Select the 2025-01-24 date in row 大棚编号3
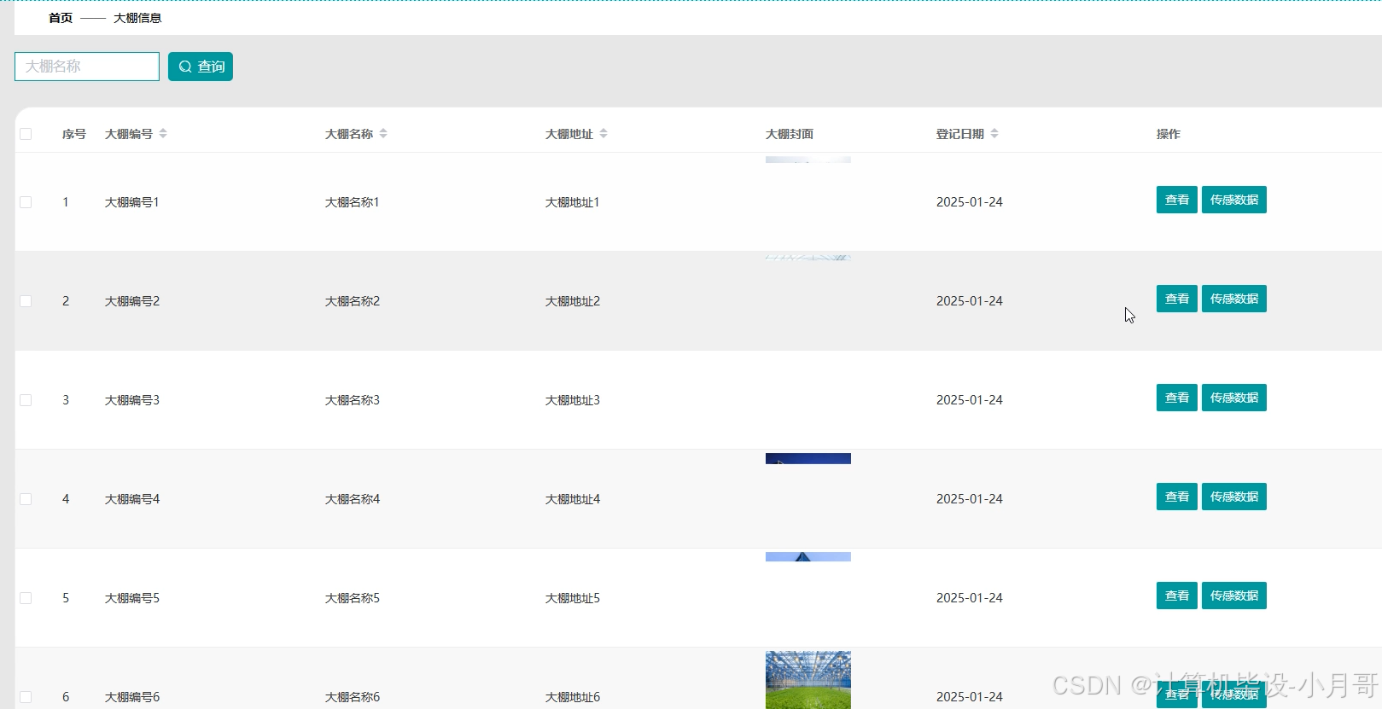1382x709 pixels. click(x=970, y=400)
